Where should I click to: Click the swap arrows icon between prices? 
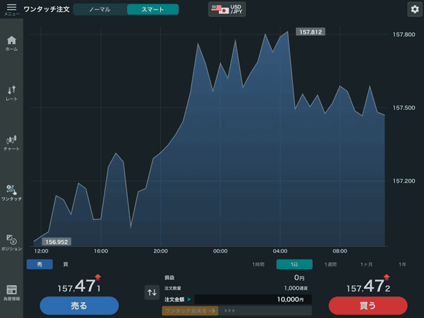152,292
